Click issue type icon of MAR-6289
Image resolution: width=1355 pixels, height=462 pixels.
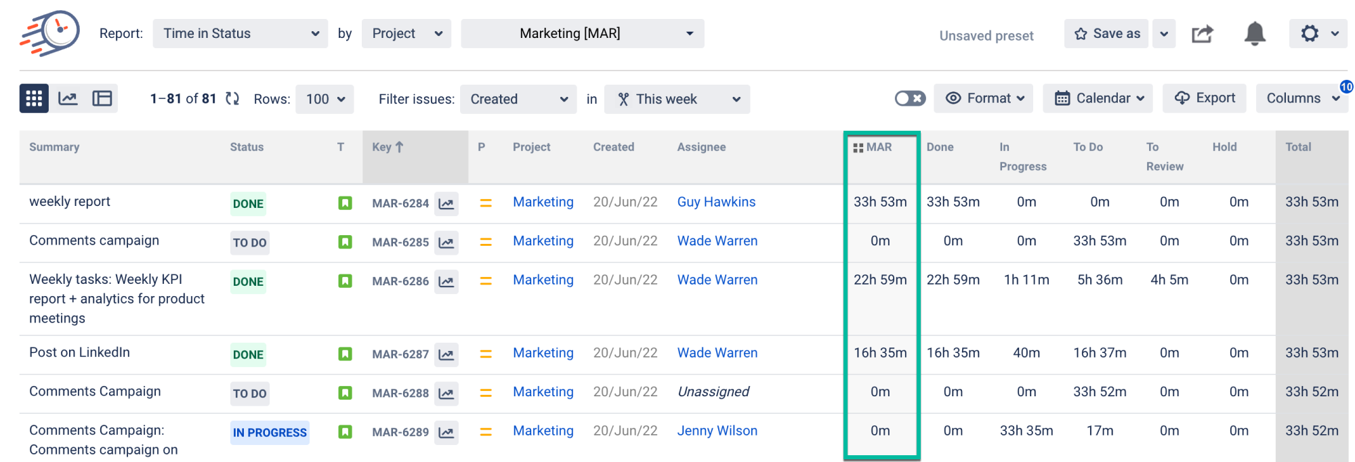(345, 432)
